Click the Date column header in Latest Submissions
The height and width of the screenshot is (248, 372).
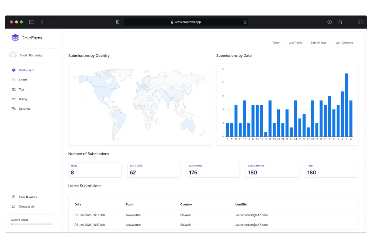tap(78, 204)
